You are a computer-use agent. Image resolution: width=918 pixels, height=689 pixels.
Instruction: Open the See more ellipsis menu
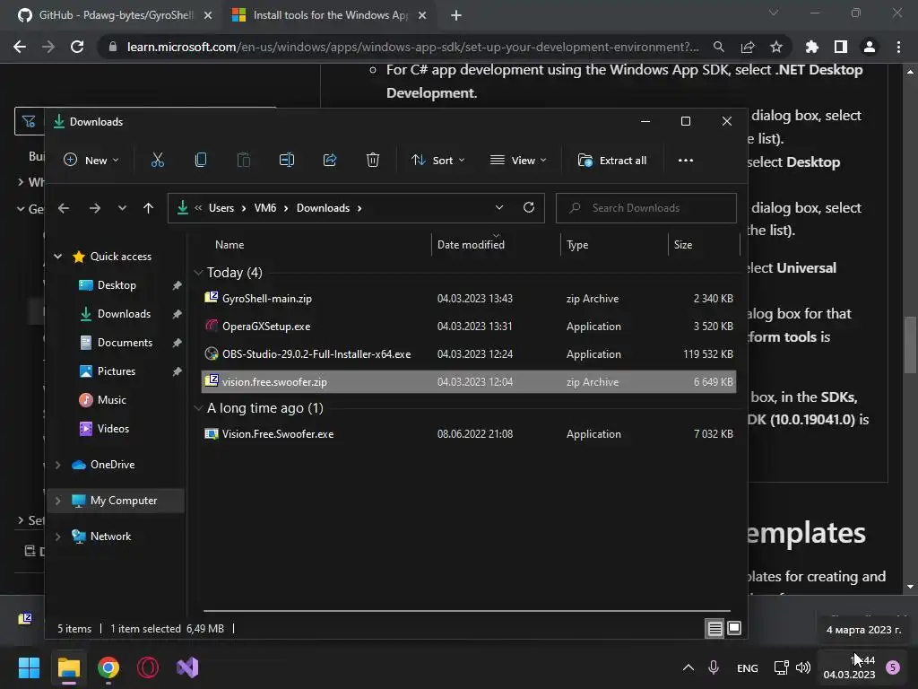686,160
